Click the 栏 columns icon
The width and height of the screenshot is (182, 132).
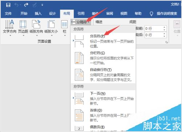coord(64,24)
